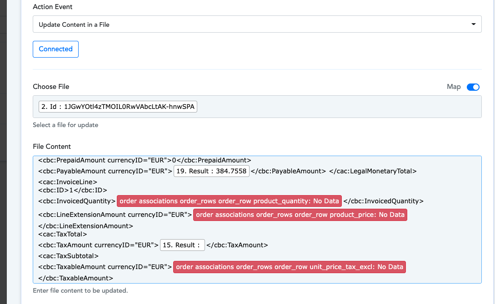
Task: Click the '</cbc:InvoicedQuantity>' closing tag text
Action: [x=383, y=201]
